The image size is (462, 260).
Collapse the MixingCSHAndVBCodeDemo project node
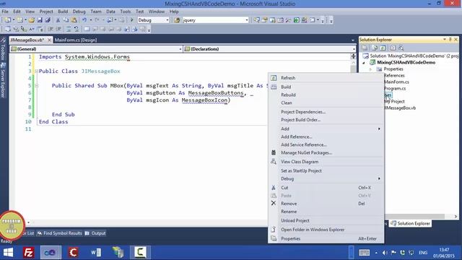[x=364, y=63]
